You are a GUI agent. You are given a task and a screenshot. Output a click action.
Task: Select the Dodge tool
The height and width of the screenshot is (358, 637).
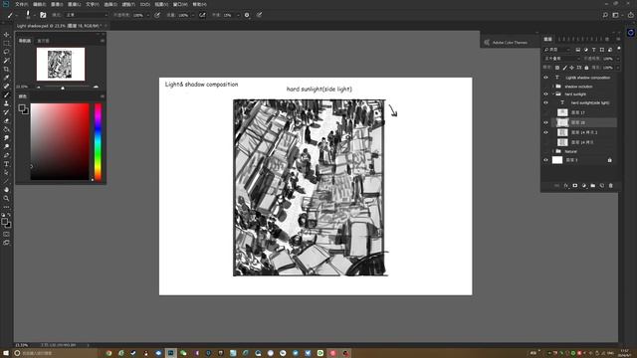coord(7,146)
